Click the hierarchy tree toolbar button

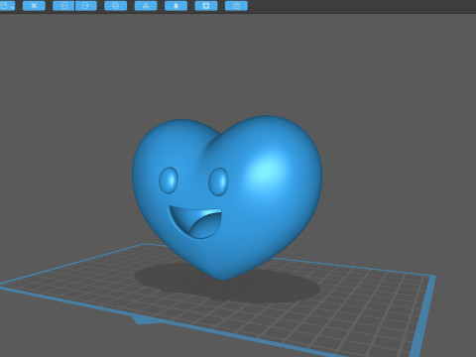(146, 6)
